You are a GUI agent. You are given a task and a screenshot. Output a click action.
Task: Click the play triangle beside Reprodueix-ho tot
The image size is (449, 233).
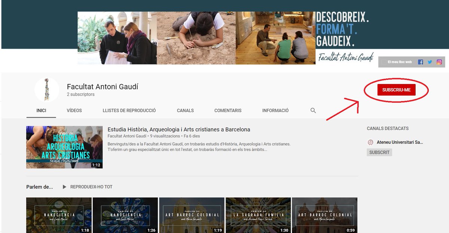click(64, 187)
